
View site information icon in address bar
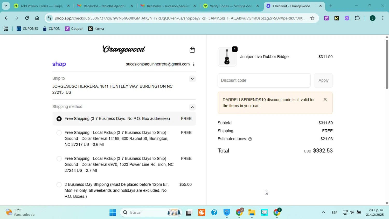pyautogui.click(x=49, y=18)
